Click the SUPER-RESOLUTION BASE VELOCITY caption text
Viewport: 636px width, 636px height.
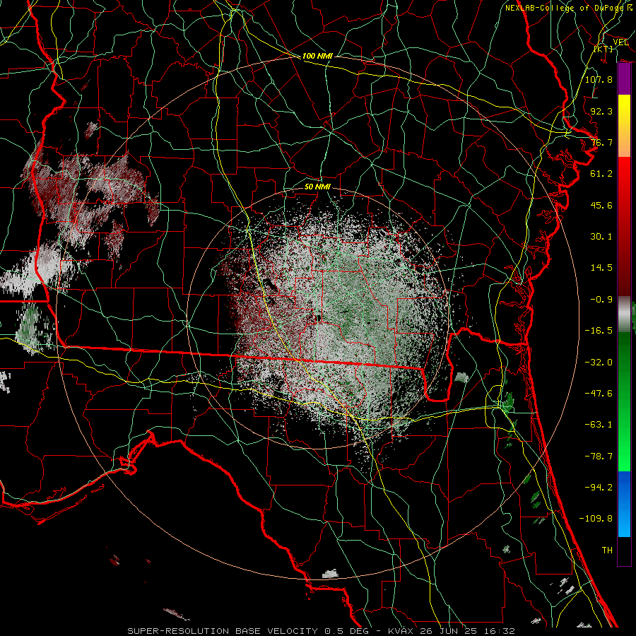(x=223, y=631)
